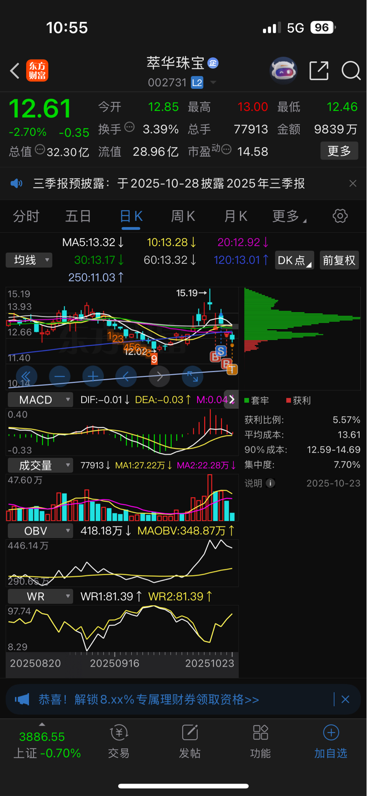
Task: Open the 8.xx% wealth coupon promo
Action: coord(149,700)
